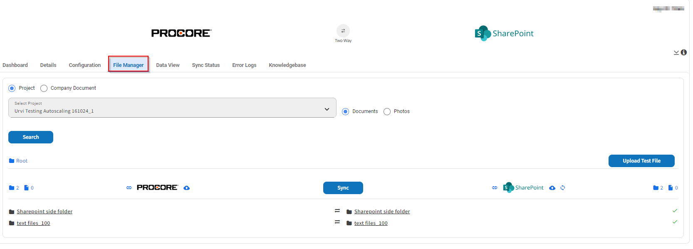Go to the Knowledgebase tab

(x=287, y=65)
